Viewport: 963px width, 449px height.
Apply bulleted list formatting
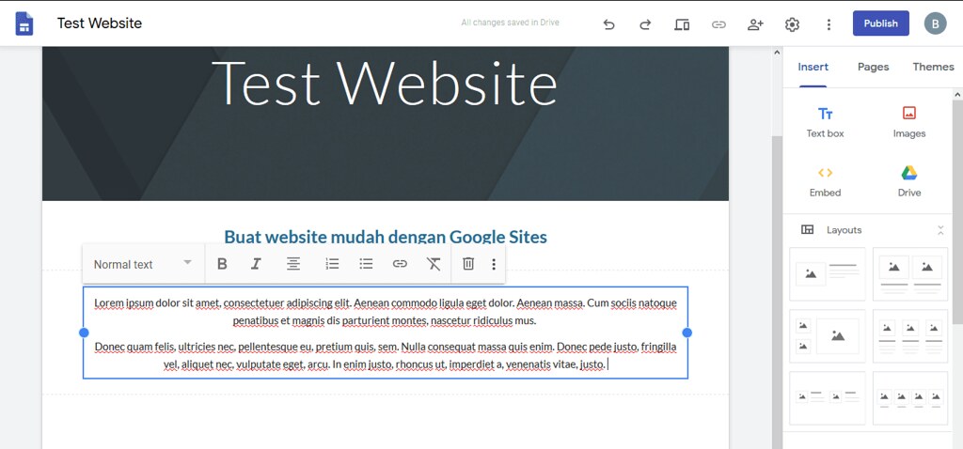[366, 264]
